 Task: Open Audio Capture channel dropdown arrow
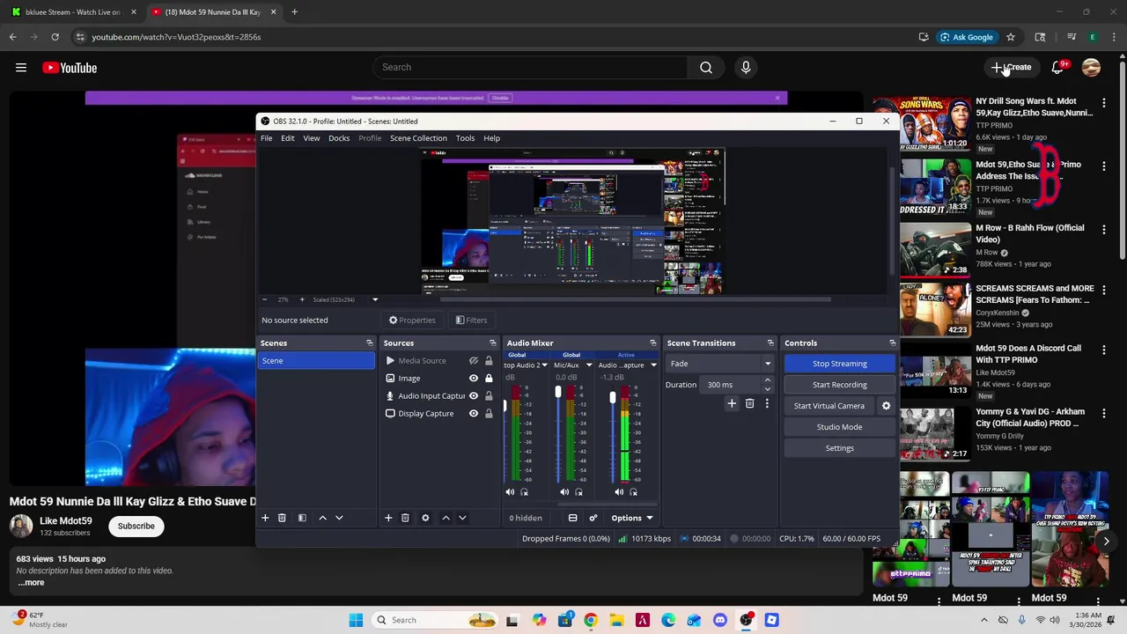pos(653,365)
